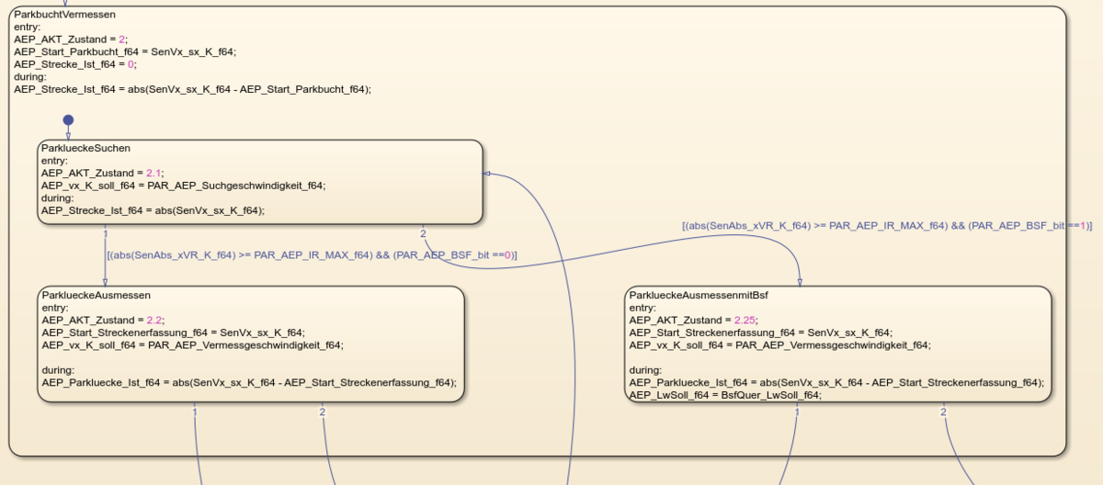1103x485 pixels.
Task: Click arrowhead entering ParklueckeSuchen's right edge
Action: pyautogui.click(x=488, y=173)
